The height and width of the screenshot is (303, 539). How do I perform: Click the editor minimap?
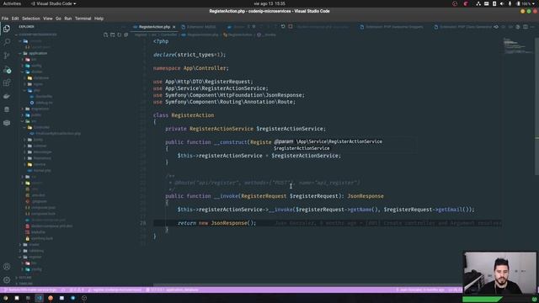coord(517,46)
